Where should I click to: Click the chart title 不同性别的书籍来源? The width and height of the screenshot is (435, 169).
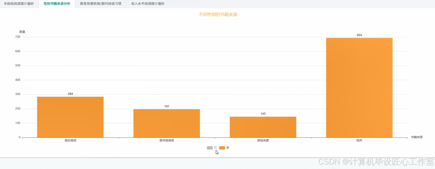218,15
